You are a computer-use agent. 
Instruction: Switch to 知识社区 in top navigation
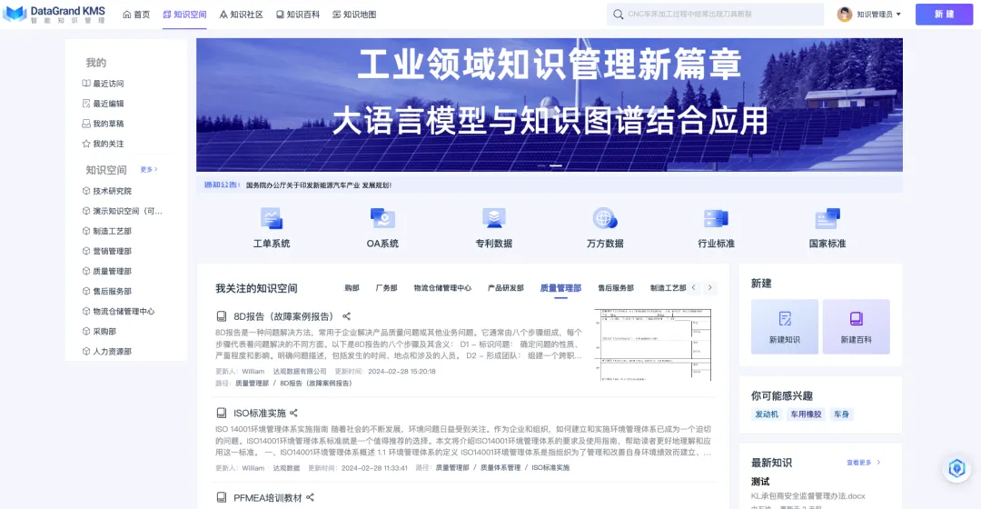(x=241, y=15)
